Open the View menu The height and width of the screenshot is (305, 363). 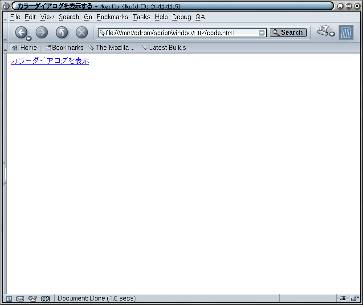47,17
